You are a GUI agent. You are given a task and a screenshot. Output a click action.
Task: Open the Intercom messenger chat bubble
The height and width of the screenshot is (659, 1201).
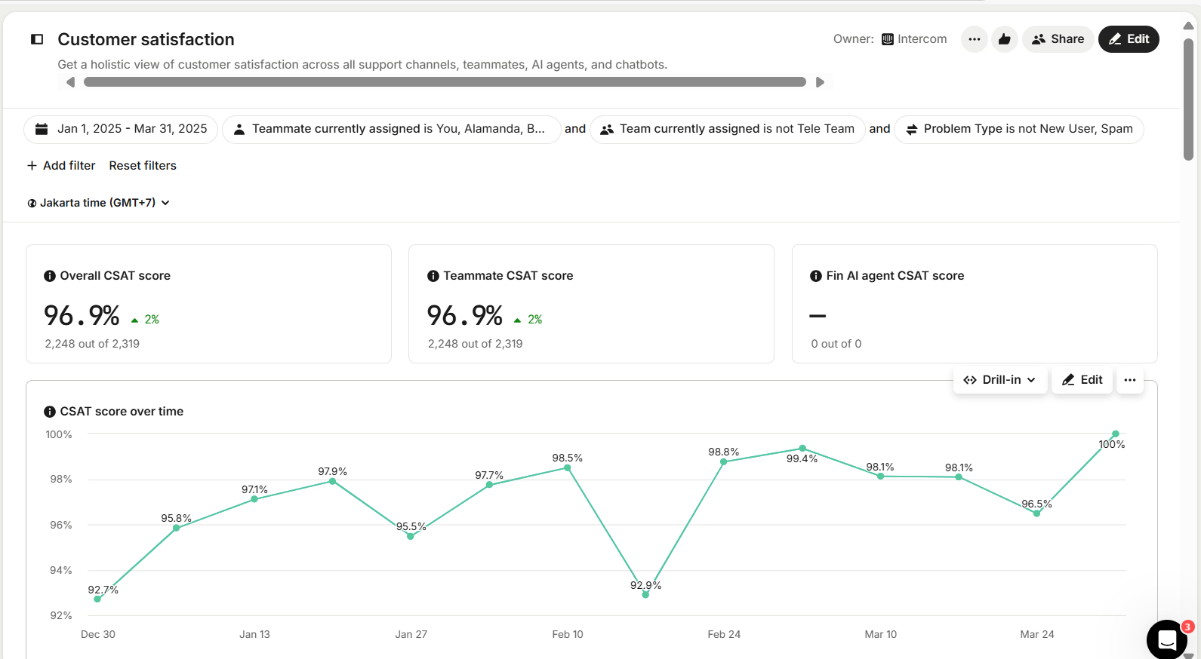(x=1166, y=639)
